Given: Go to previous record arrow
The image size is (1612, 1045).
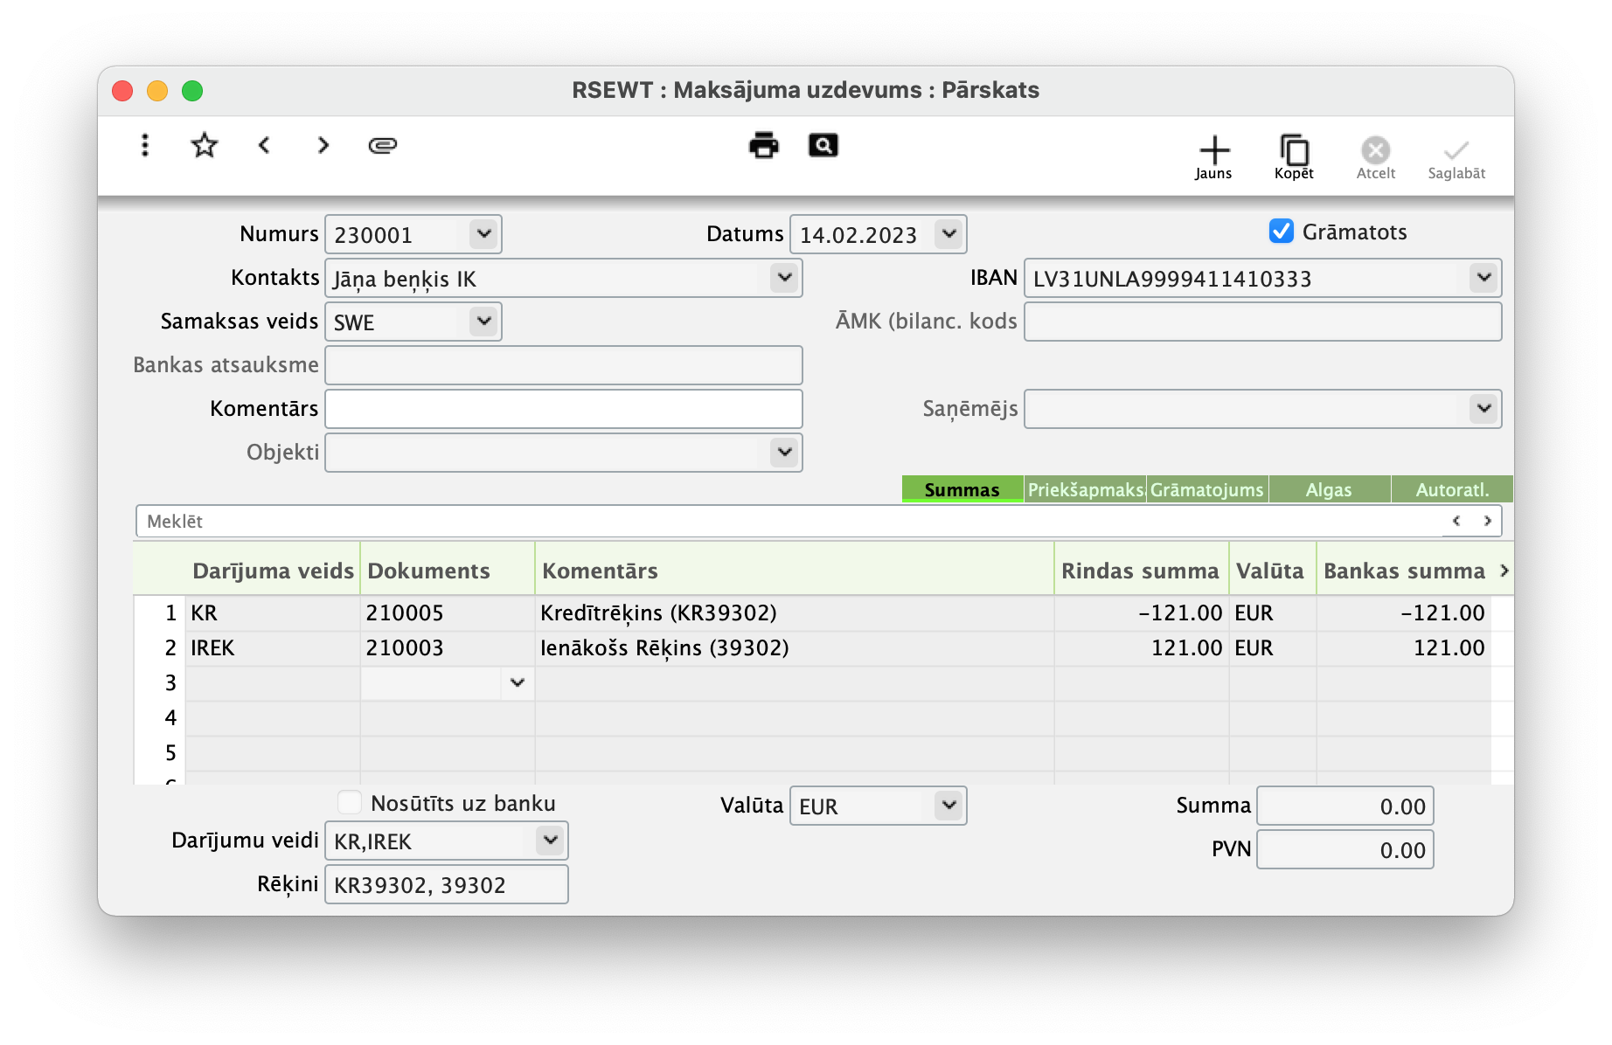Looking at the screenshot, I should pos(264,145).
